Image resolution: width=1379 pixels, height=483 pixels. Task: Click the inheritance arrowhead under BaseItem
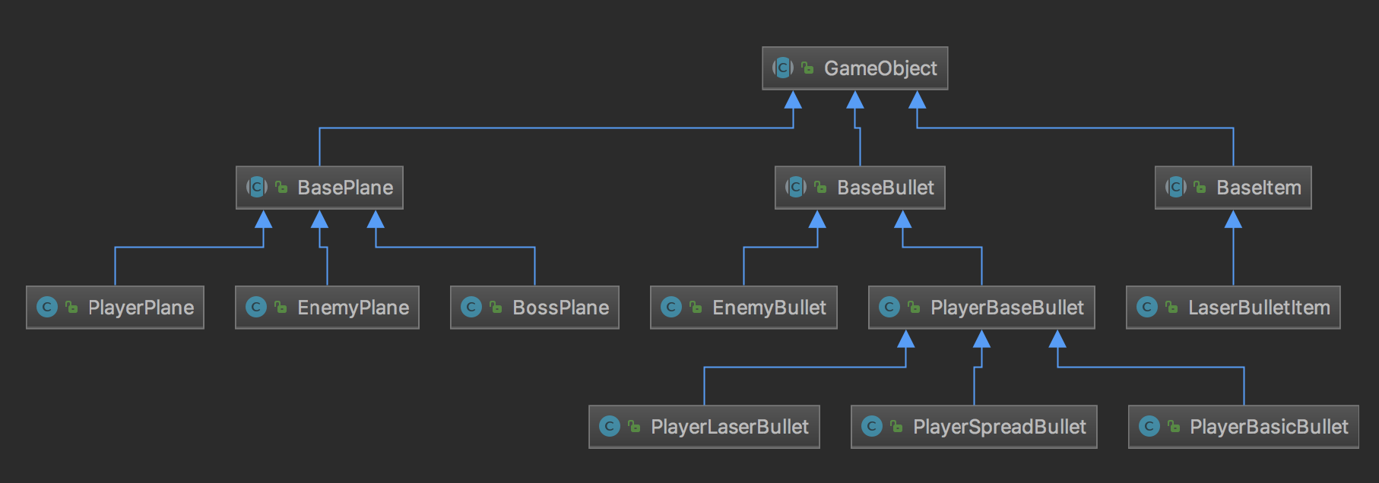[1233, 220]
